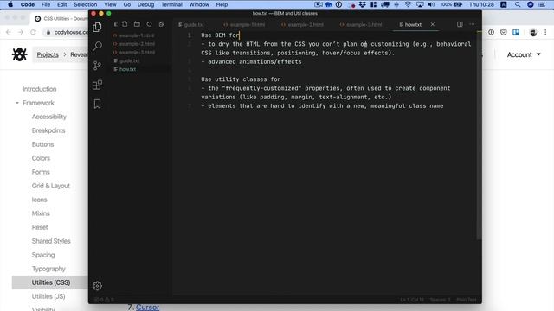Refresh the Explorer file list
This screenshot has height=311, width=554.
149,24
